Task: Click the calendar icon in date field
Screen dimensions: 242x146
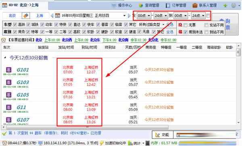Action: coord(57,16)
